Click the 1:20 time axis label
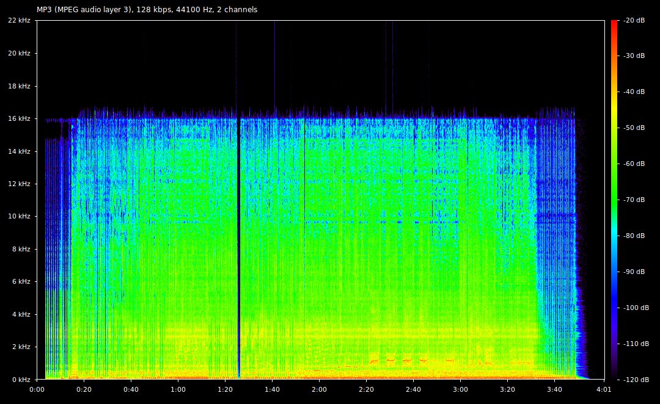The image size is (660, 404). click(225, 389)
